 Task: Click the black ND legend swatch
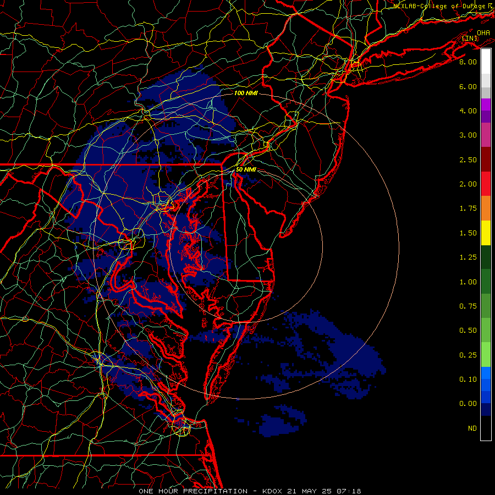tap(486, 428)
